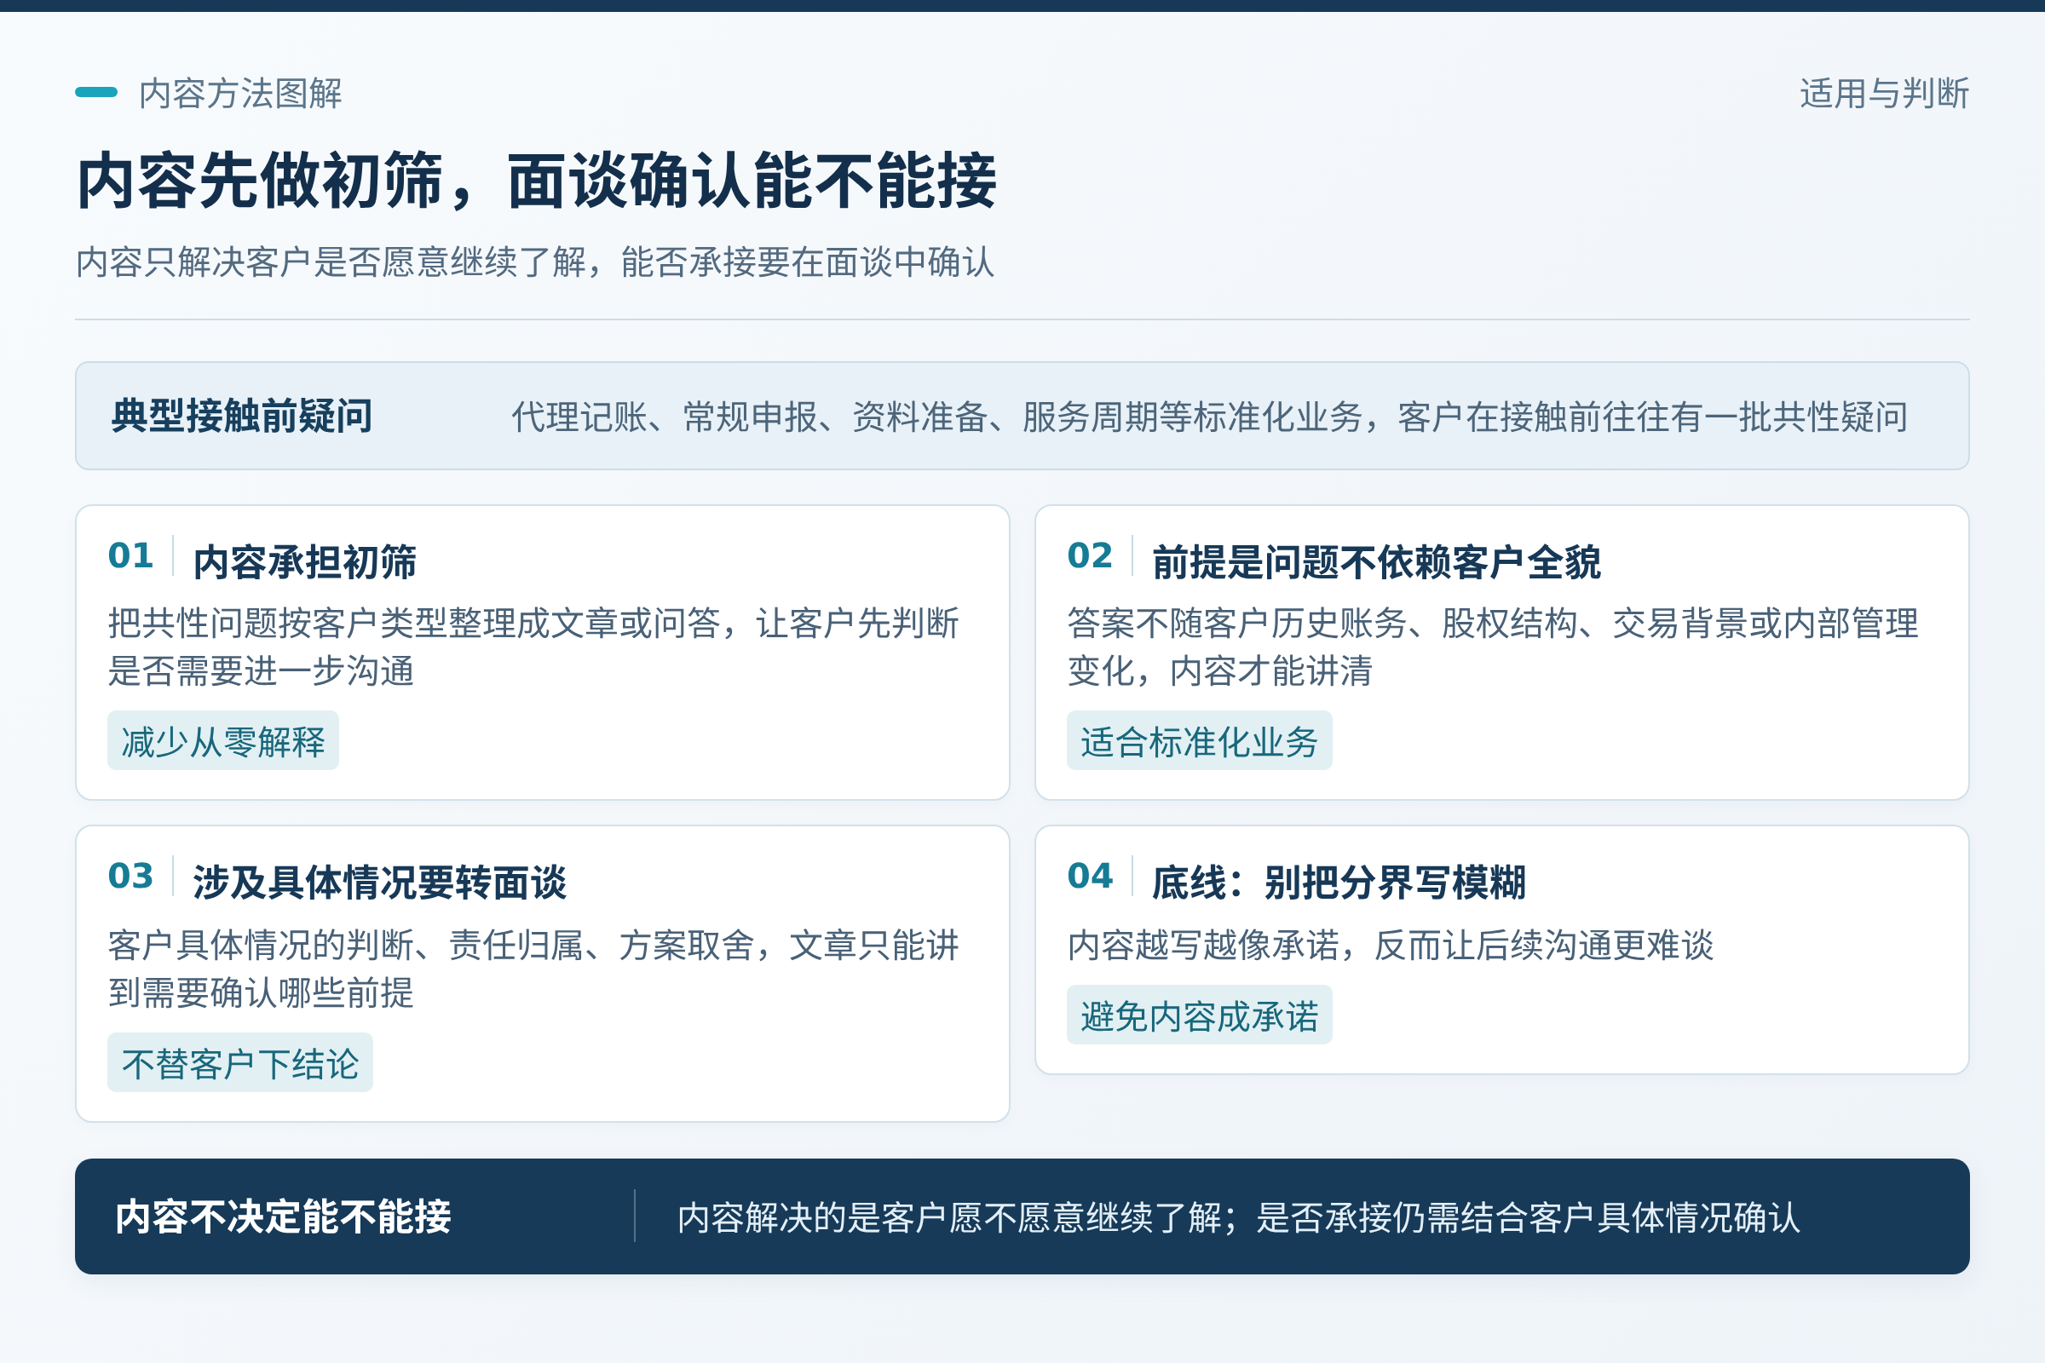2045x1363 pixels.
Task: Click the footer text starting 内容解决的是客户愿不愿意
Action: pyautogui.click(x=1238, y=1217)
